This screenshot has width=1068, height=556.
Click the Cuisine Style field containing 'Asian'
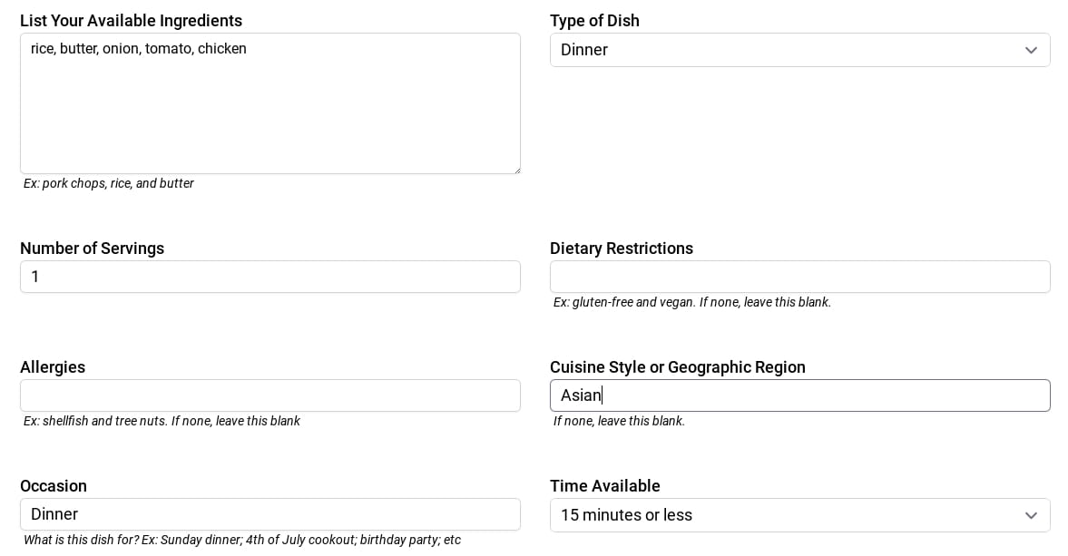(x=800, y=395)
